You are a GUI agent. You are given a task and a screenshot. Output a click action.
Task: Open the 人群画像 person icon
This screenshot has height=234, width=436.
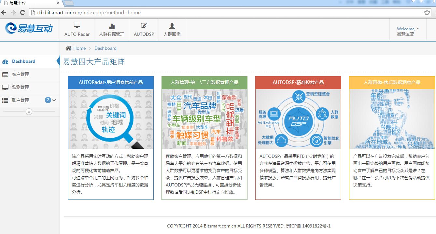[172, 26]
